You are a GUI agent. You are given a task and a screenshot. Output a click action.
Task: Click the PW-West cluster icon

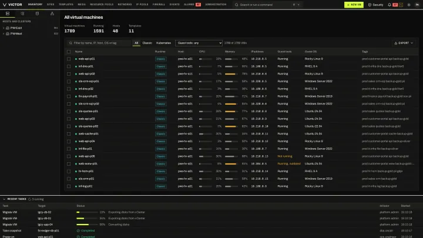point(8,33)
